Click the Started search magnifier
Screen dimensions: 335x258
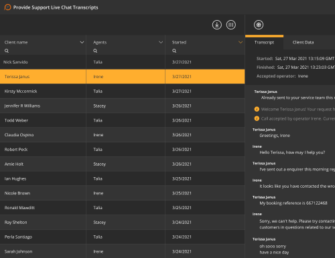point(174,51)
